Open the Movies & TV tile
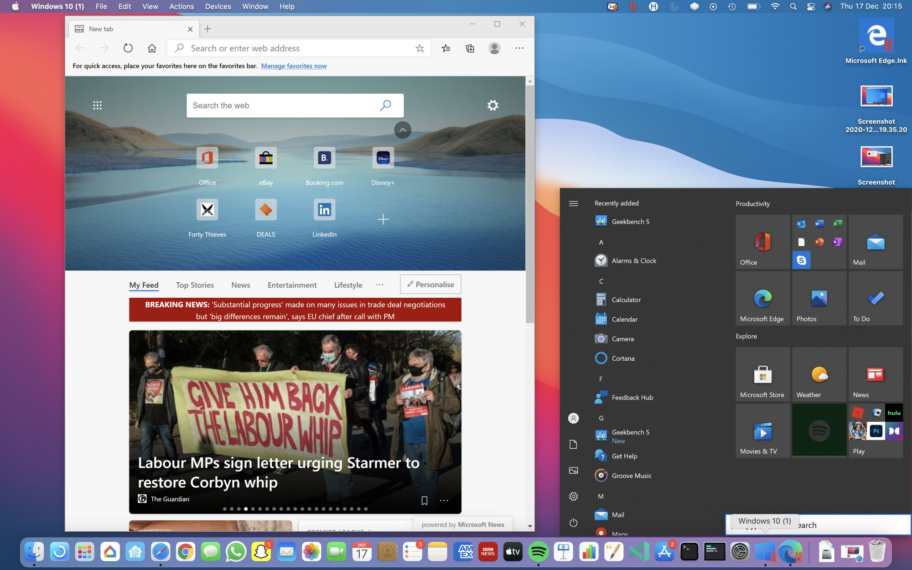 [762, 431]
